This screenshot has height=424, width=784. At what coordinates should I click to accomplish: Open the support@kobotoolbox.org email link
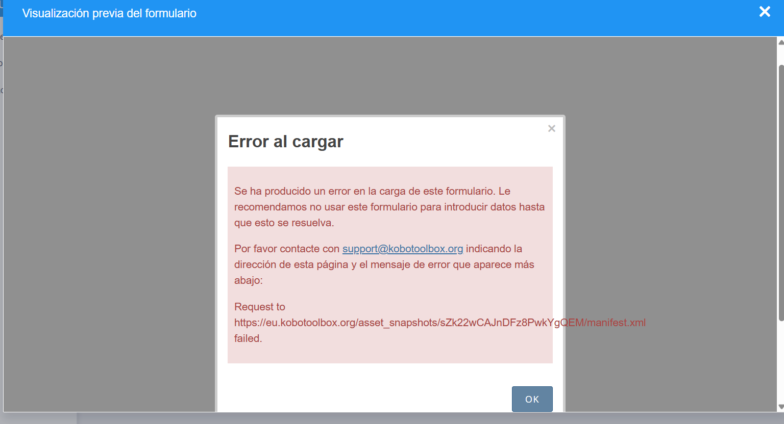402,249
